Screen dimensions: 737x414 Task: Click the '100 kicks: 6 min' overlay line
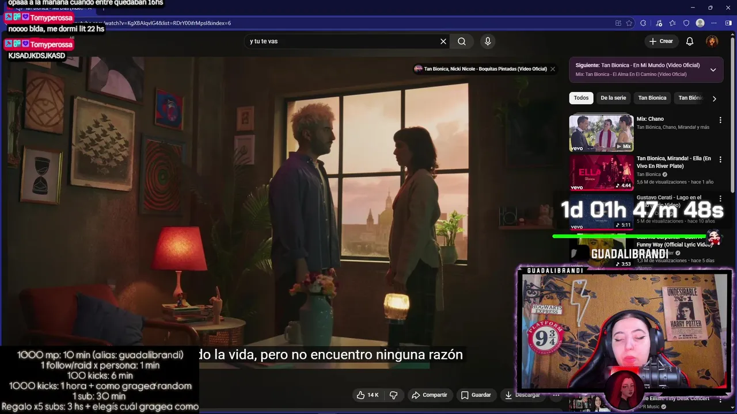coord(99,375)
